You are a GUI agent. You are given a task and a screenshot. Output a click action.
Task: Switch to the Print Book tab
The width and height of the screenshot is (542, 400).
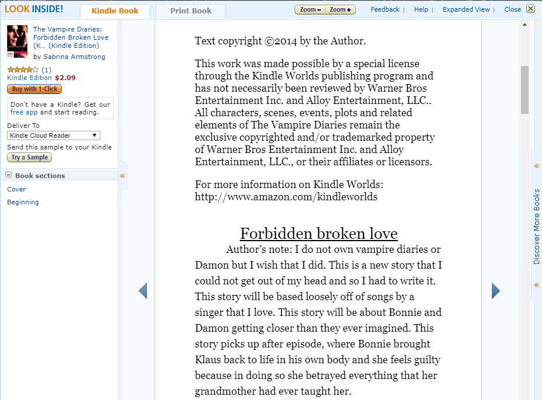(191, 11)
